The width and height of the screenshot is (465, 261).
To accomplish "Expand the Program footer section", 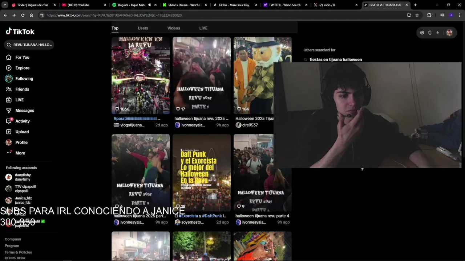I will click(x=12, y=246).
